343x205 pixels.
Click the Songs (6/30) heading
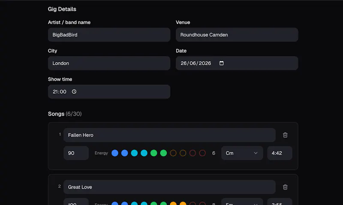coord(65,114)
